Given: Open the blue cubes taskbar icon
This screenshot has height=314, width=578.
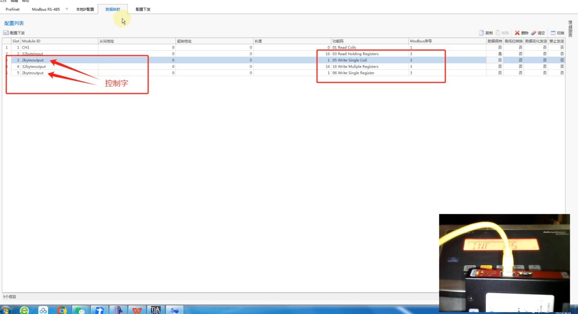Looking at the screenshot, I should point(174,310).
